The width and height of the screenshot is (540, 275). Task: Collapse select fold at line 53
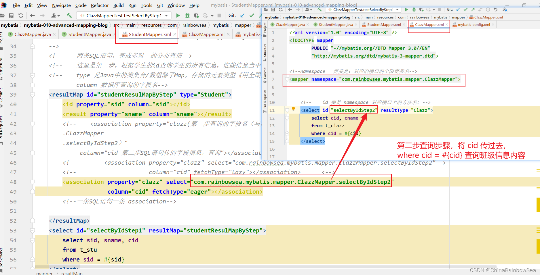pyautogui.click(x=33, y=231)
